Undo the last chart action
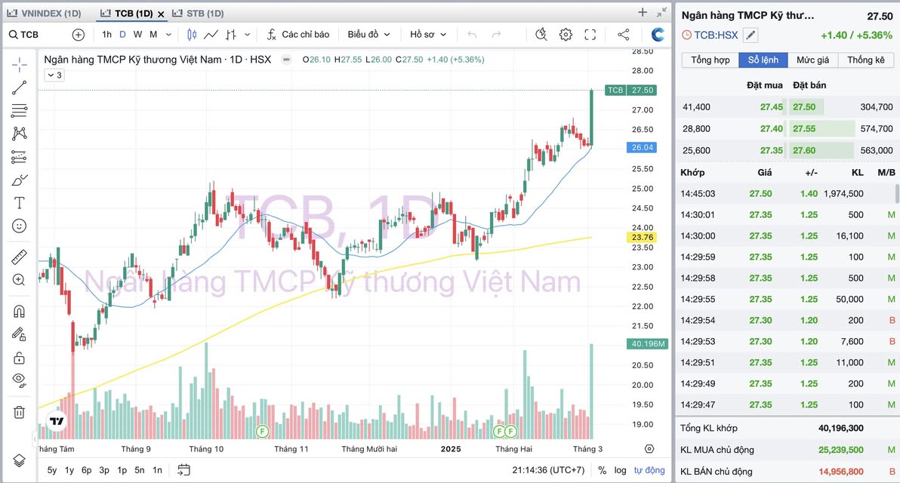The image size is (900, 483). coord(472,35)
